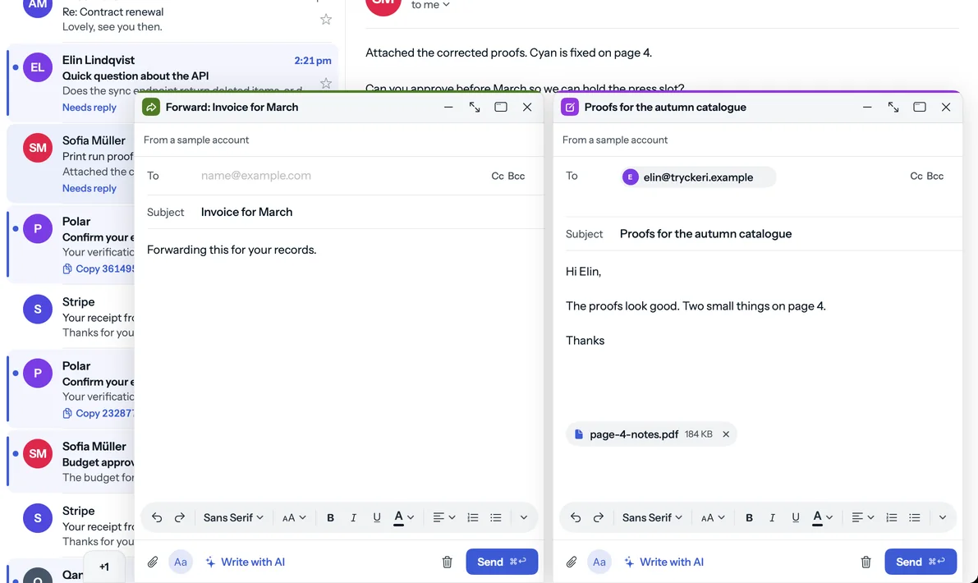The width and height of the screenshot is (978, 583).
Task: Click Write with AI in Forward: Invoice composer
Action: click(246, 562)
